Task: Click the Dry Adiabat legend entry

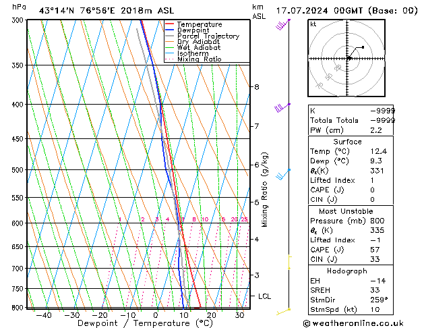Action: (198, 43)
